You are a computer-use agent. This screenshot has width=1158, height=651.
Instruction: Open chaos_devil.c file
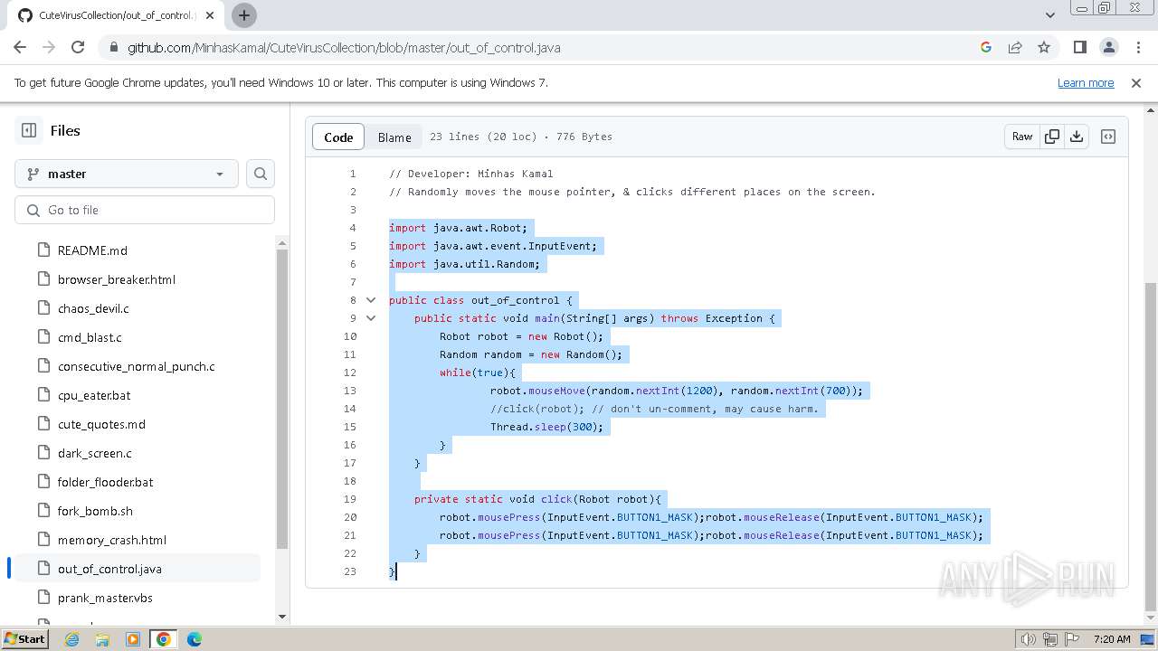click(x=93, y=308)
